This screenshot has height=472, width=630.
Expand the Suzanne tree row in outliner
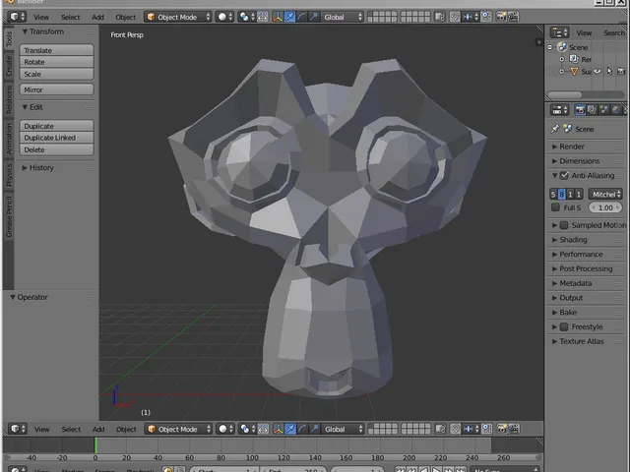[562, 72]
